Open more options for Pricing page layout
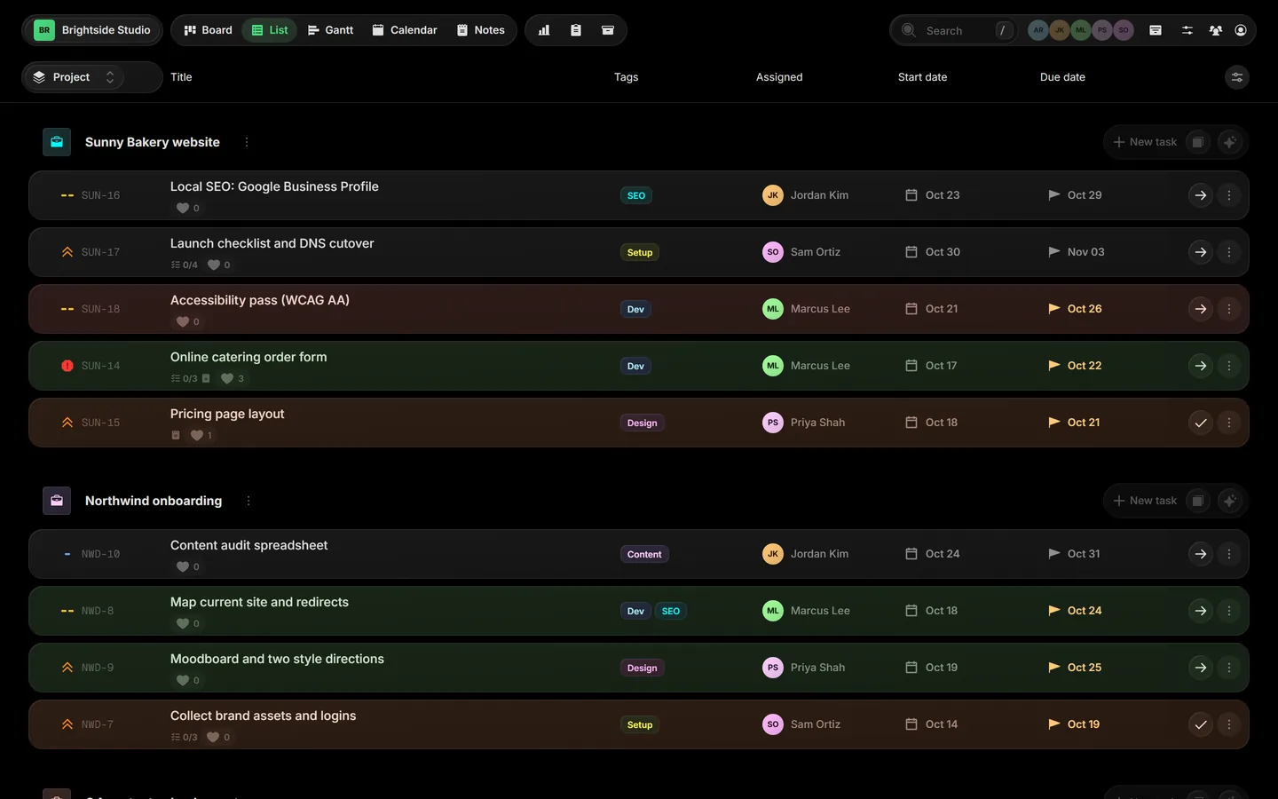This screenshot has width=1278, height=799. [1229, 423]
